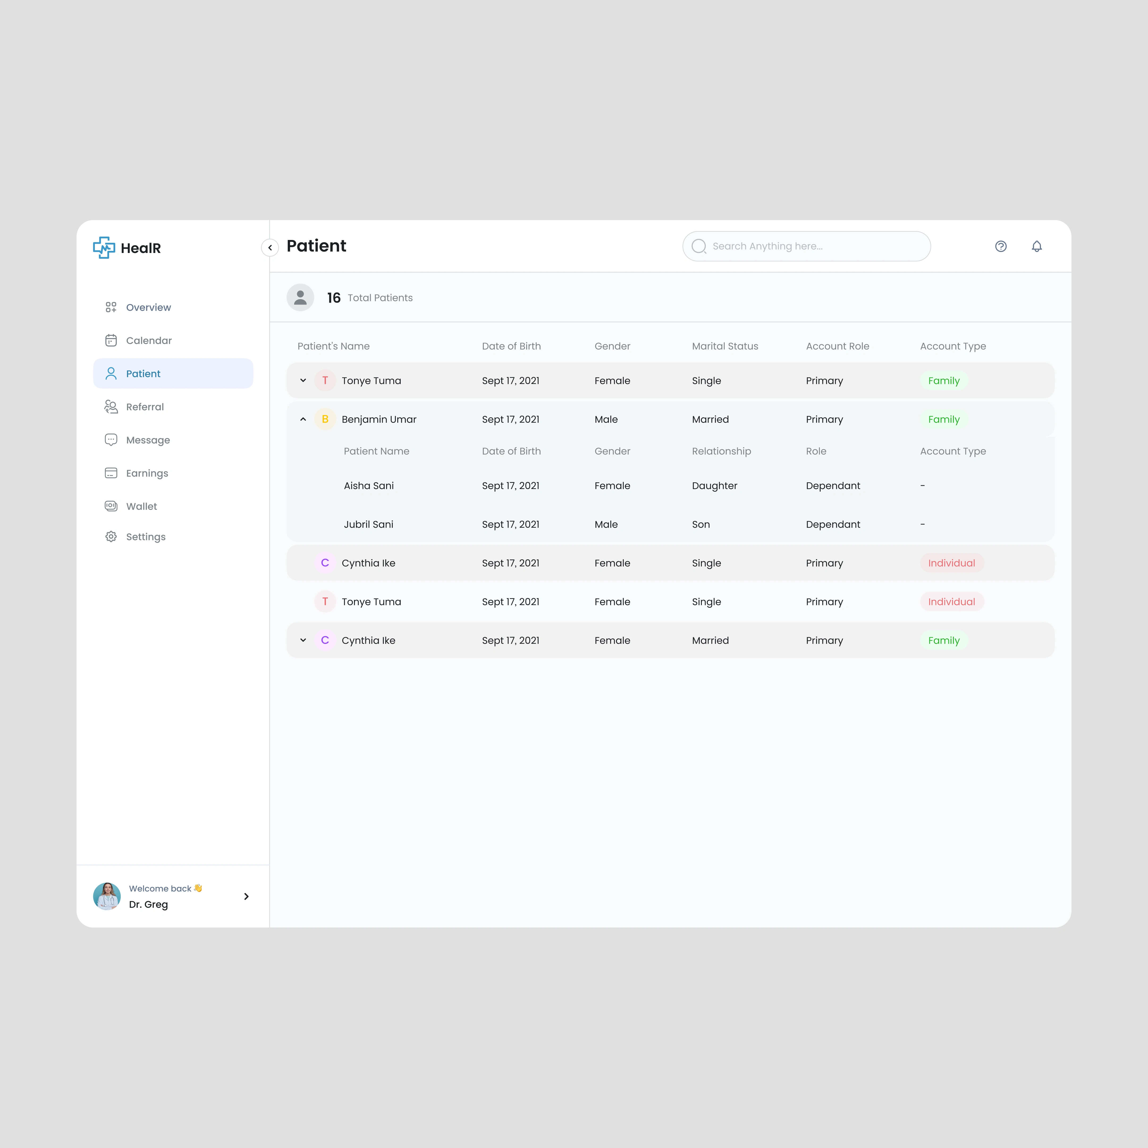The image size is (1148, 1148).
Task: Expand the first Tonye Tuma row
Action: point(303,380)
